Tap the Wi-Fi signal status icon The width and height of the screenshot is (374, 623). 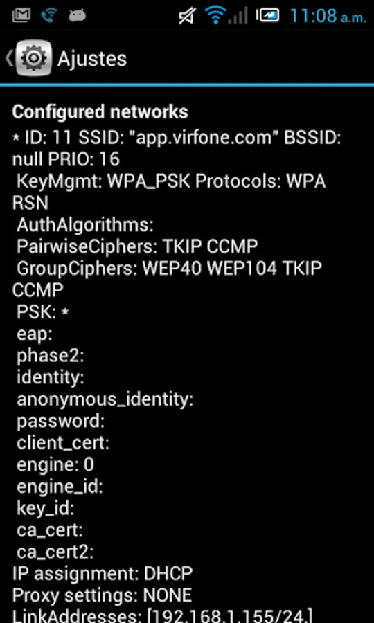[215, 16]
